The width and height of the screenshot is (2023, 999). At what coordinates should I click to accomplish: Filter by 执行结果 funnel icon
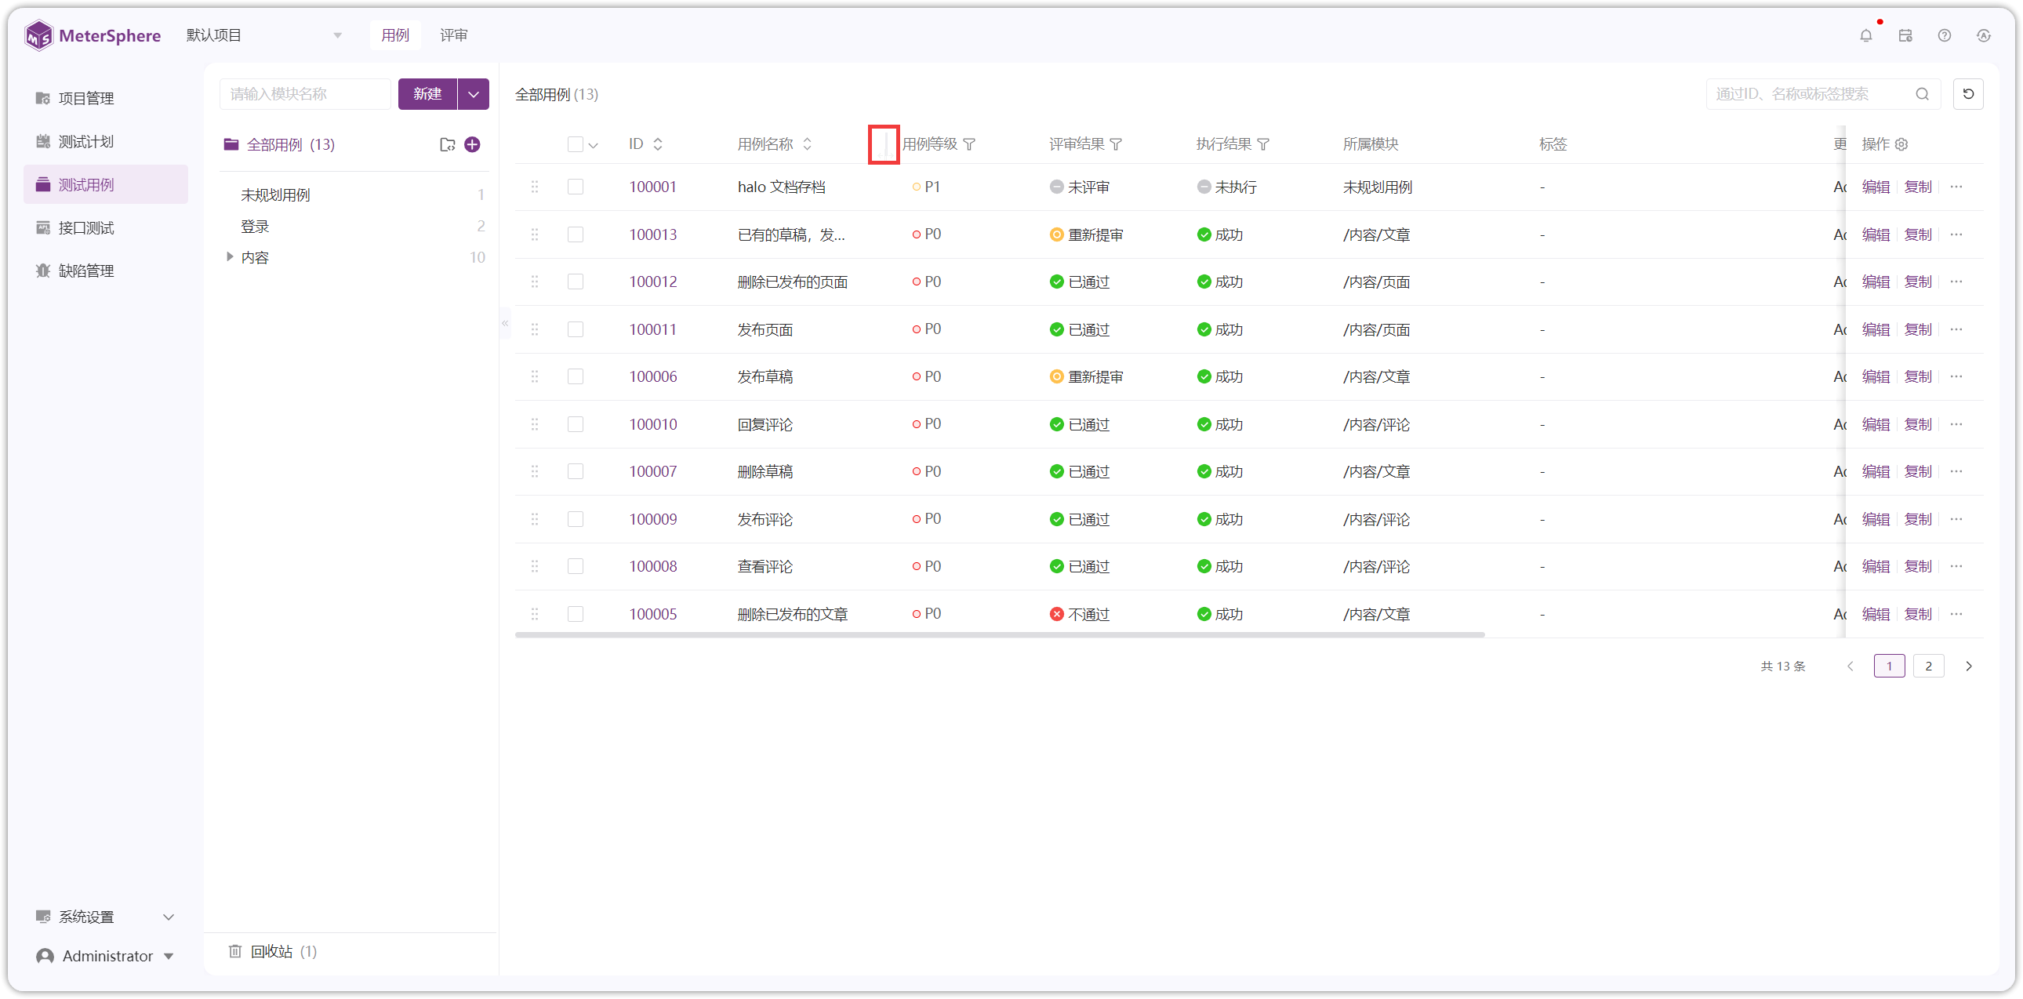(1262, 144)
